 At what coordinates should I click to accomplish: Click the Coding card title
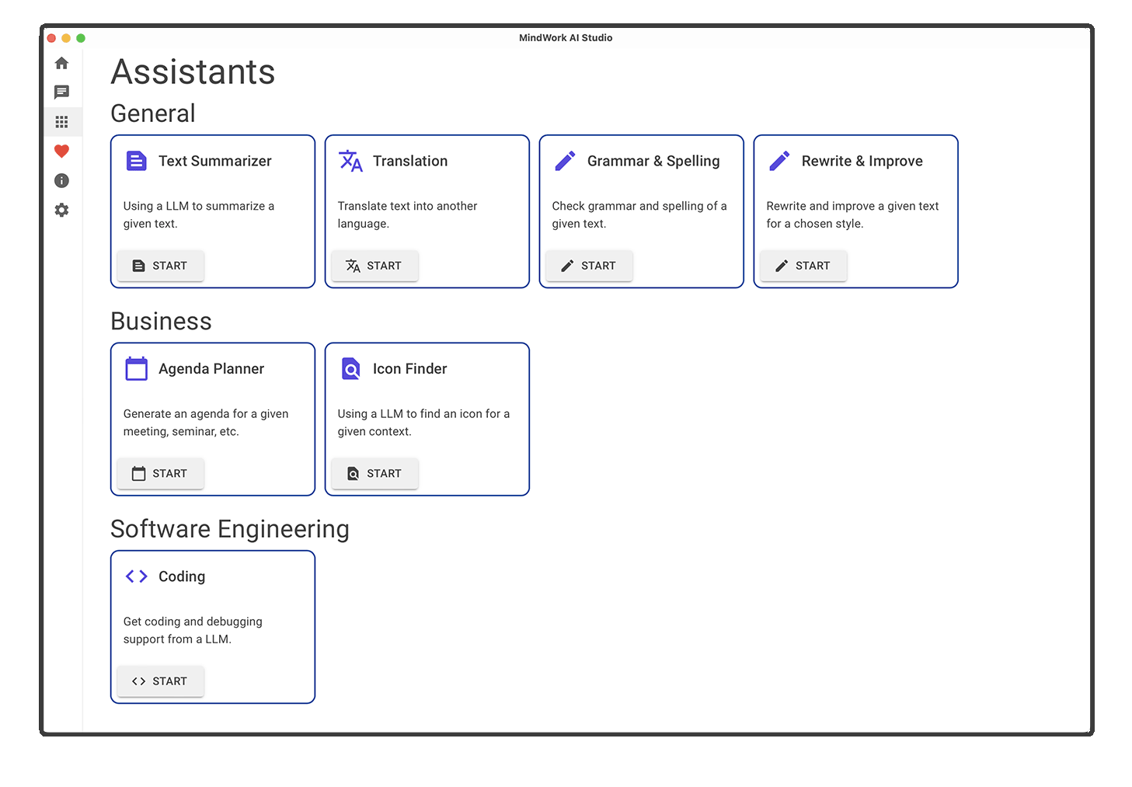pos(182,576)
